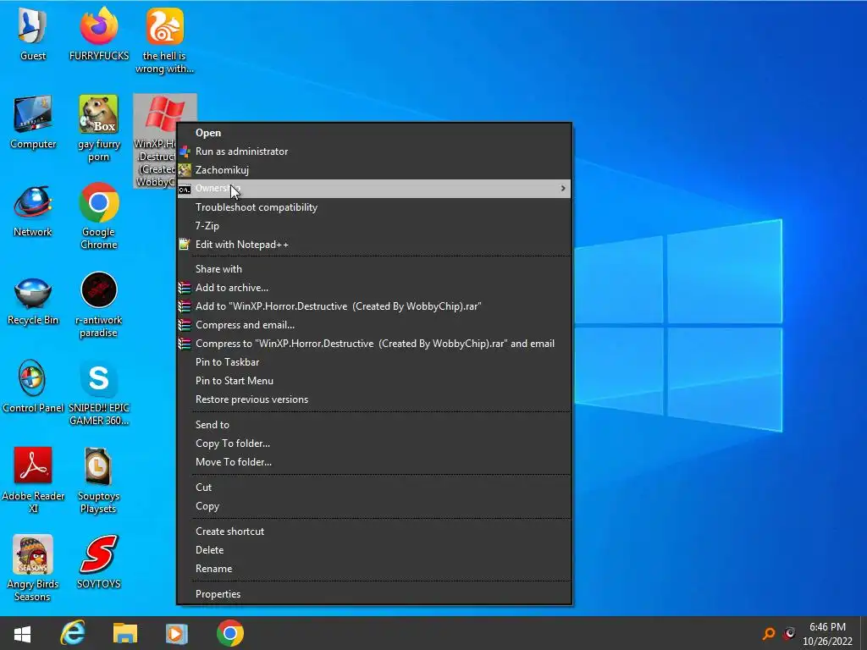Image resolution: width=867 pixels, height=650 pixels.
Task: Open the Send to submenu
Action: tap(374, 425)
